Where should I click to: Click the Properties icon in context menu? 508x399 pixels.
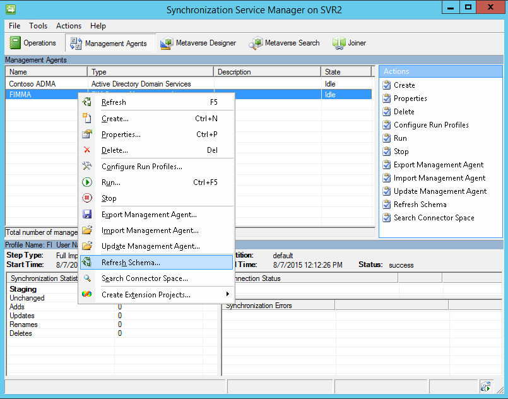click(x=87, y=134)
